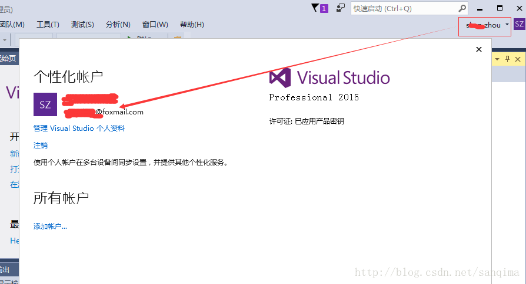
Task: Open the 测试(S) menu
Action: click(82, 25)
